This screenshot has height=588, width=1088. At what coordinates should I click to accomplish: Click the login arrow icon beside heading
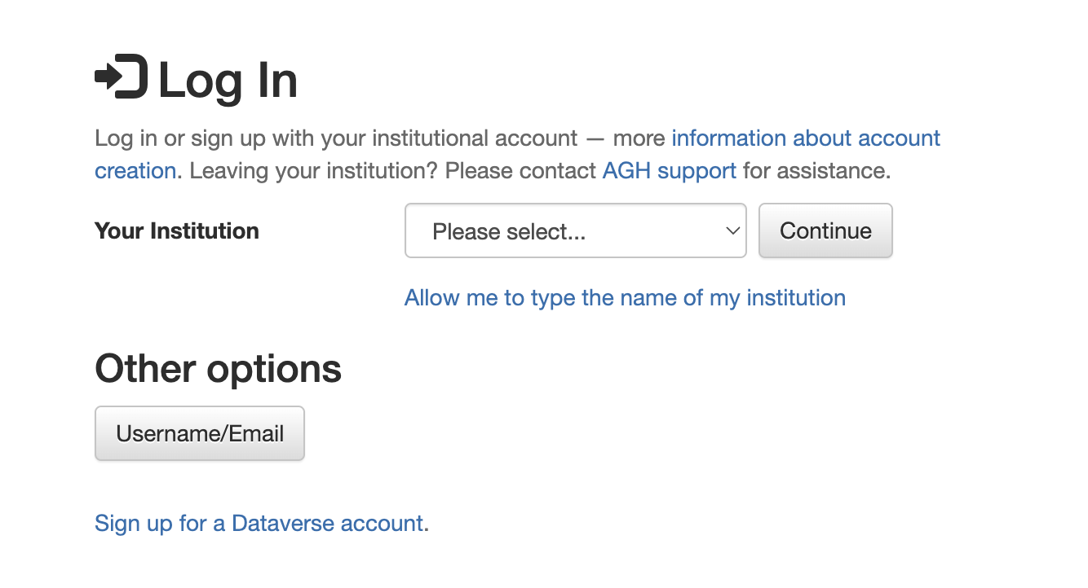tap(122, 77)
